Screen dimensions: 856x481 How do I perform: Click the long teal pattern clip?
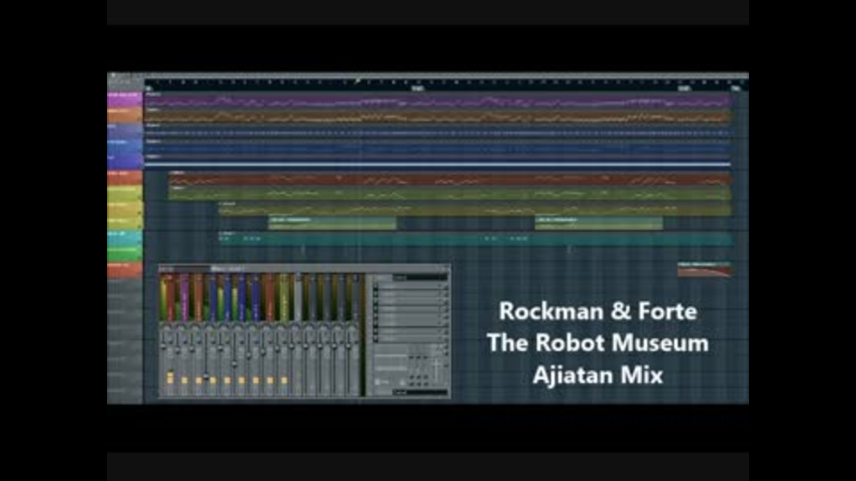point(475,239)
